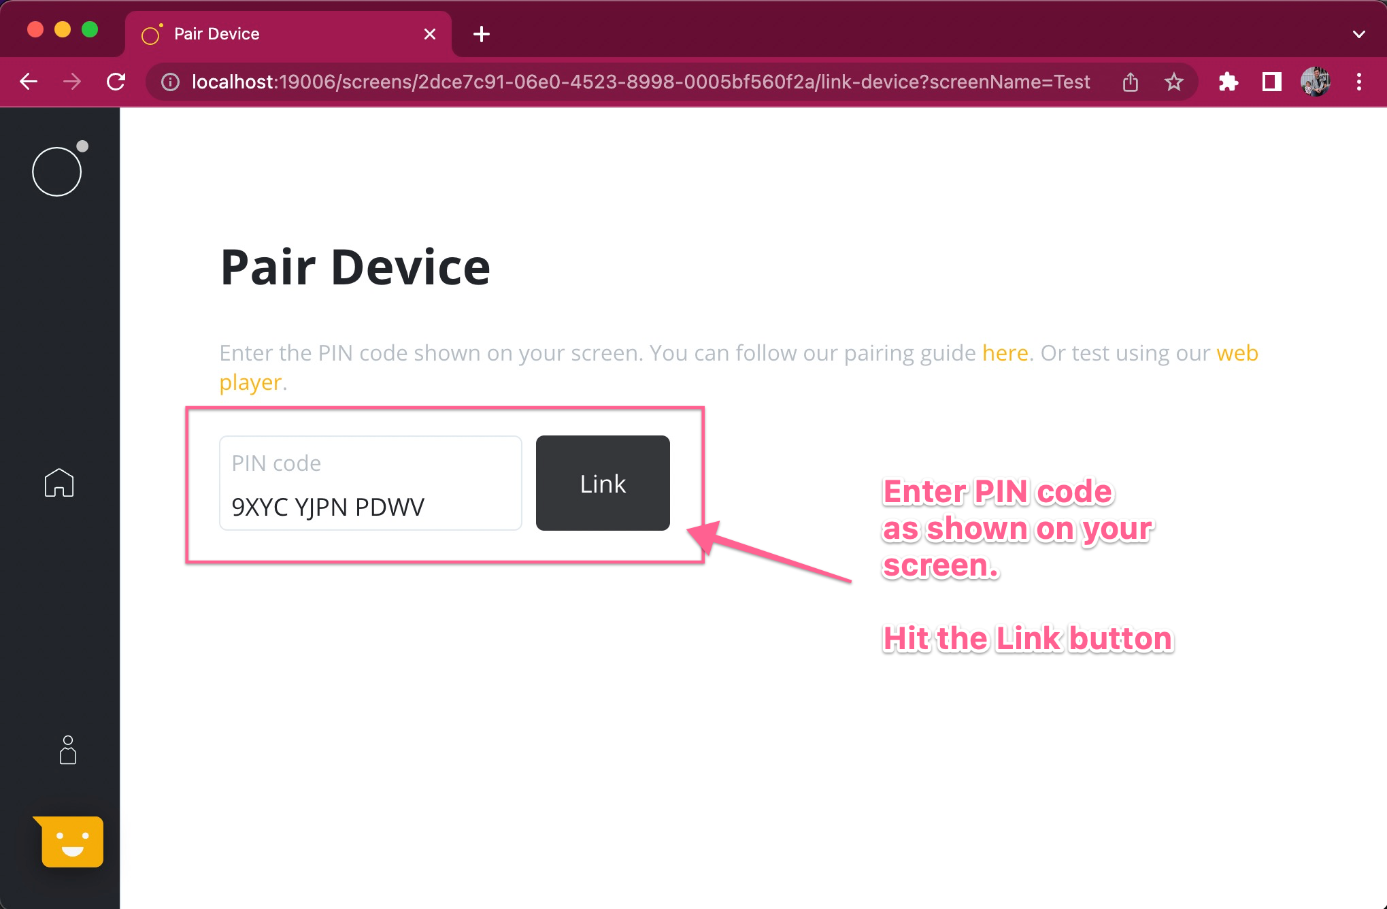Open the pairing guide via the here link

click(x=1005, y=352)
